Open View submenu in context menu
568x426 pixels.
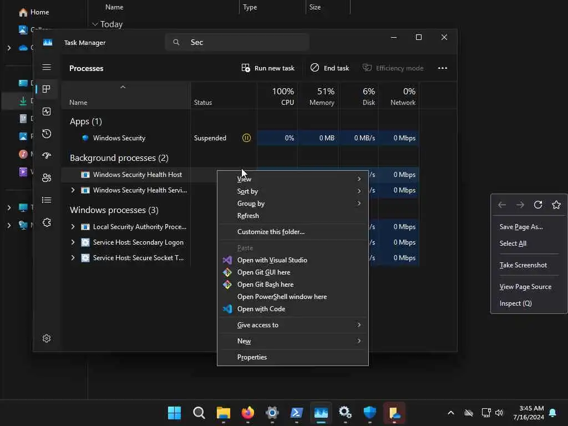(x=292, y=179)
